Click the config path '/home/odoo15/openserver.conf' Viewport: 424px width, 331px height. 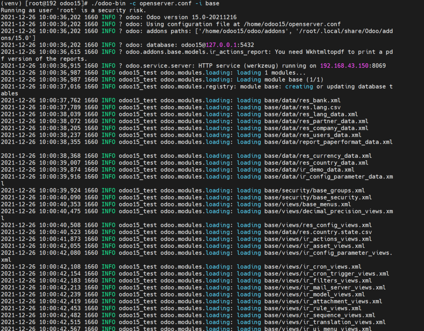[292, 24]
